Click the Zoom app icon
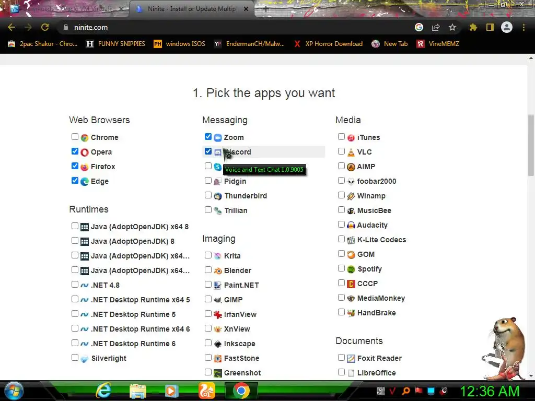The width and height of the screenshot is (535, 401). [218, 138]
